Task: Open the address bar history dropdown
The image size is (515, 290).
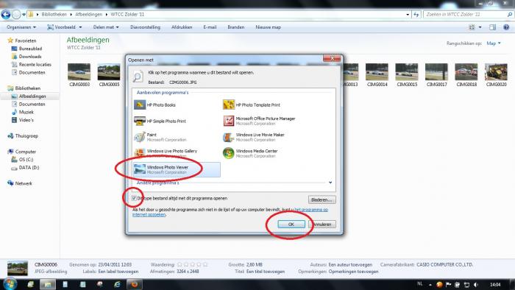Action: point(408,15)
